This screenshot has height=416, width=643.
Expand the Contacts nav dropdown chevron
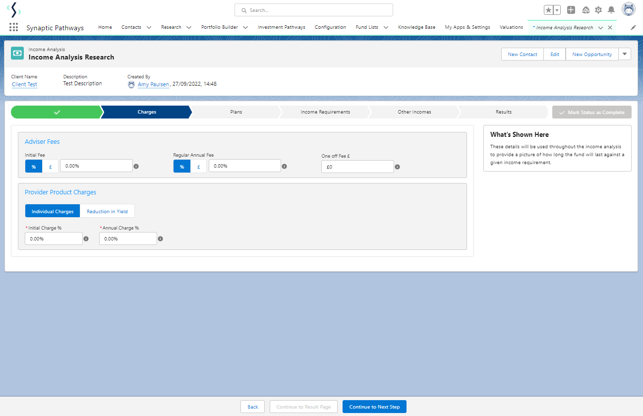tap(149, 28)
